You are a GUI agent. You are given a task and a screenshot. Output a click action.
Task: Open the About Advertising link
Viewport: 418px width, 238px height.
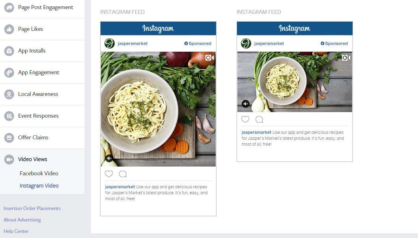click(22, 219)
